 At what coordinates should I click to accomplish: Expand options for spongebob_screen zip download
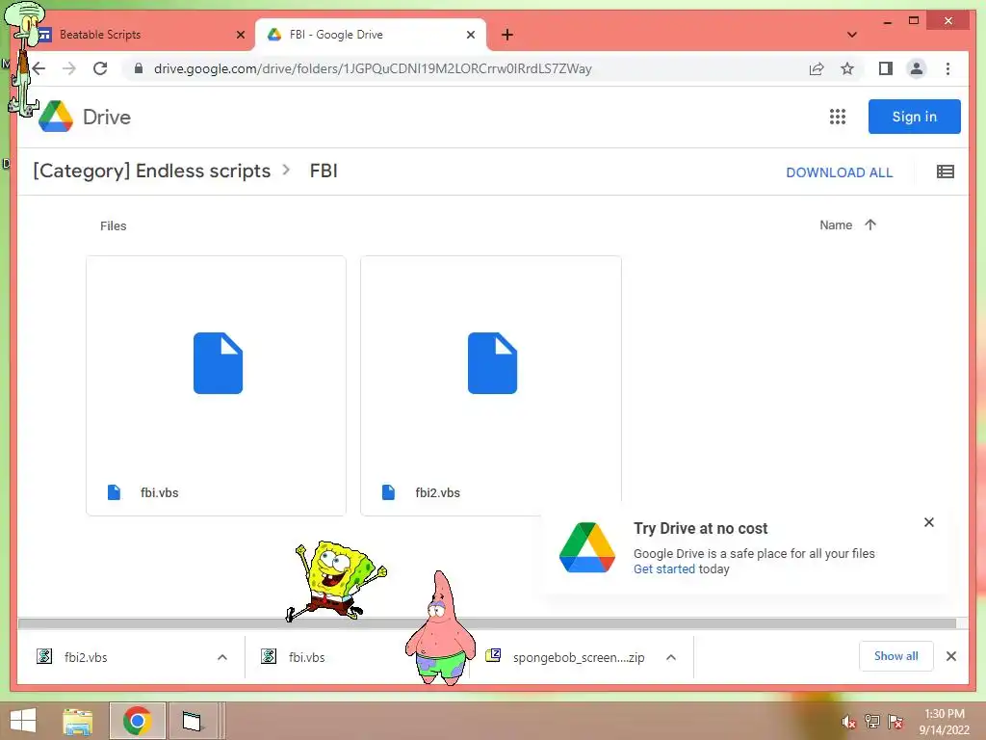pos(671,657)
